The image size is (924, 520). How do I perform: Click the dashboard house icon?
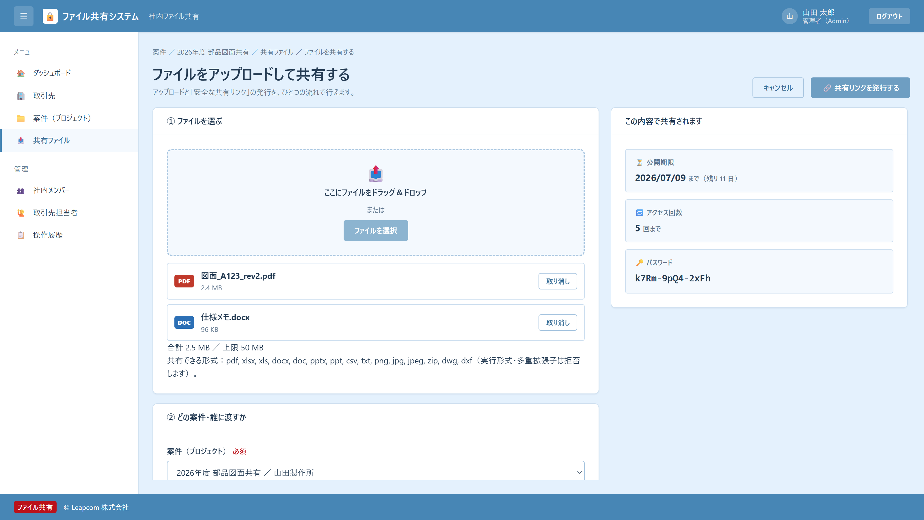coord(21,73)
